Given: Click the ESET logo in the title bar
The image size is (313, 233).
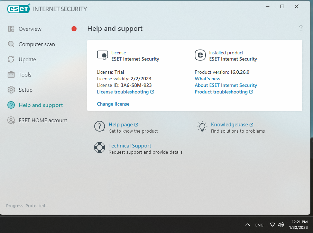Looking at the screenshot, I should coord(19,9).
